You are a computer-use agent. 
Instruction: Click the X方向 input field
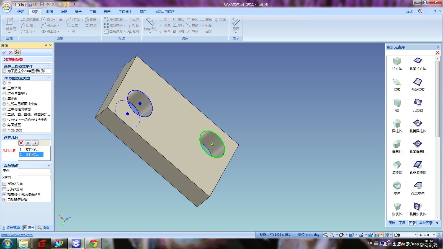point(34,178)
